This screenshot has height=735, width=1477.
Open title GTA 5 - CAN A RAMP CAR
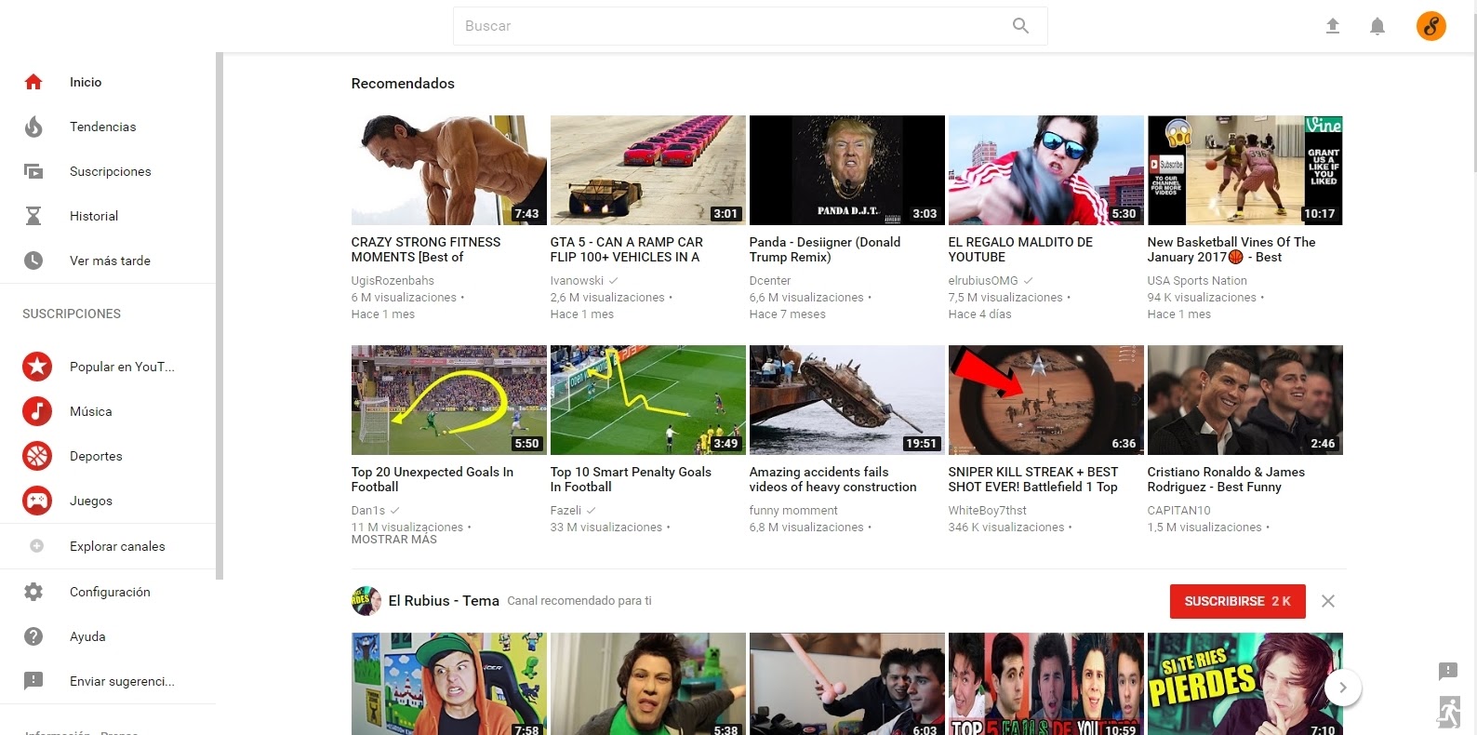pos(626,249)
